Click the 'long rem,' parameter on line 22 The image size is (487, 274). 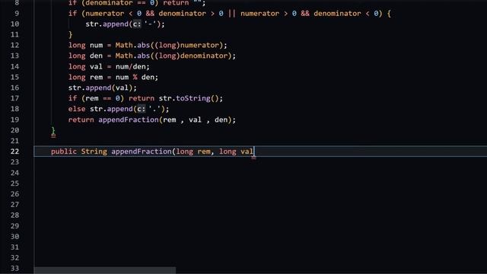pos(195,151)
